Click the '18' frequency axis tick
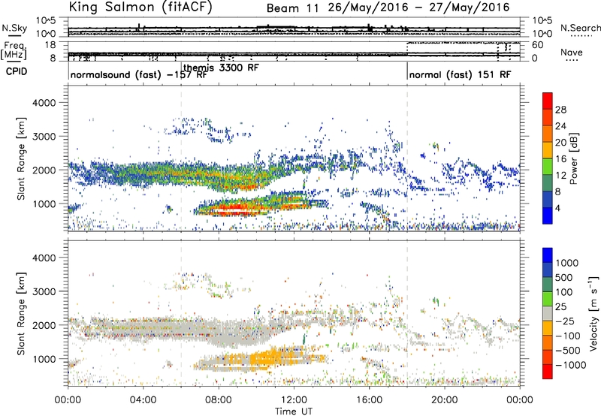The height and width of the screenshot is (416, 601). coord(50,45)
